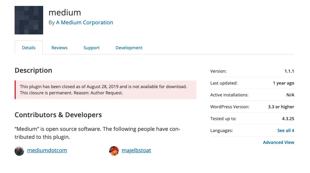The height and width of the screenshot is (173, 310).
Task: Click the '3.3 or higher' WordPress version value
Action: pyautogui.click(x=281, y=107)
